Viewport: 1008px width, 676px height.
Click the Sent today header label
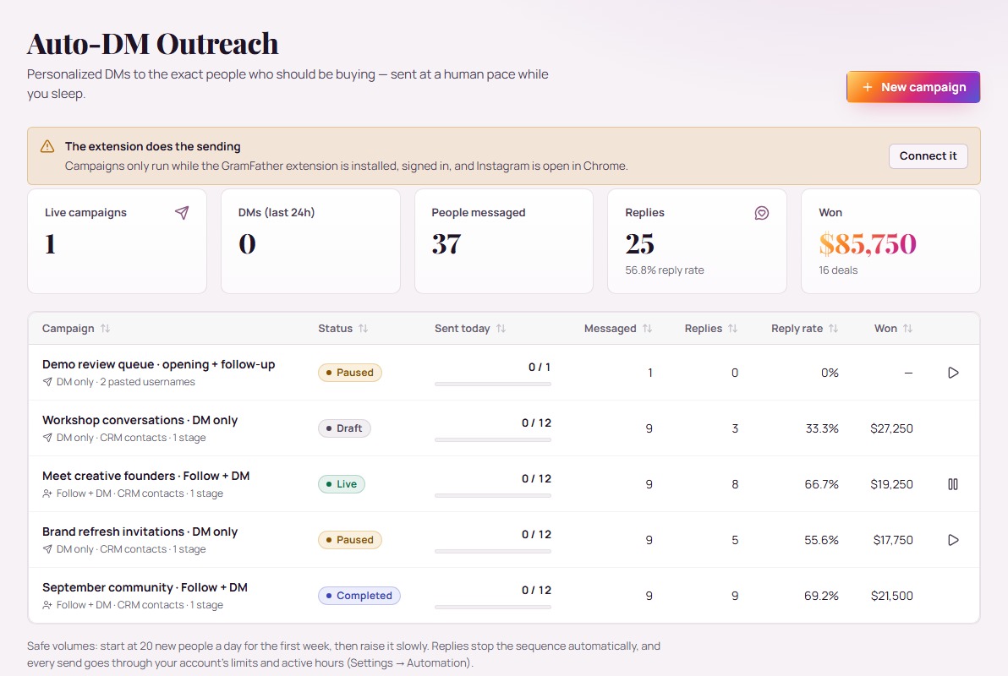coord(463,329)
